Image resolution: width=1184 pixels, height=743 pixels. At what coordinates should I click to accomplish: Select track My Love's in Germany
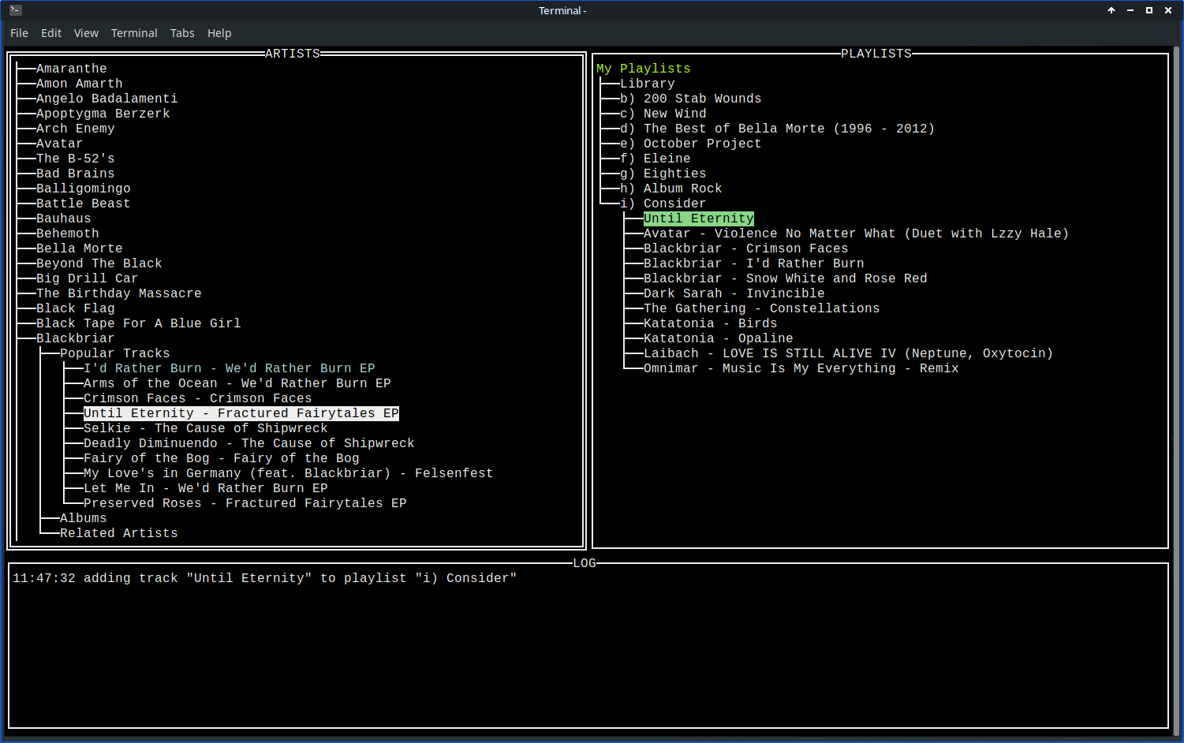click(288, 473)
